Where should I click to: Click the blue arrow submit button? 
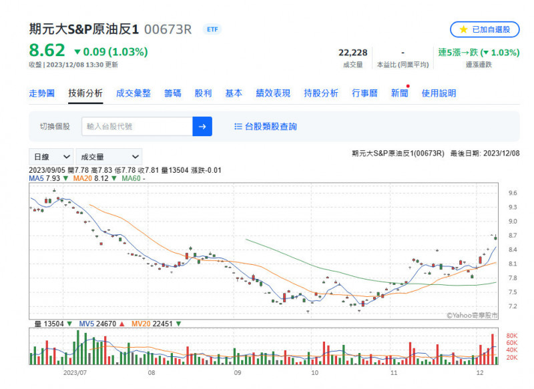(x=202, y=126)
